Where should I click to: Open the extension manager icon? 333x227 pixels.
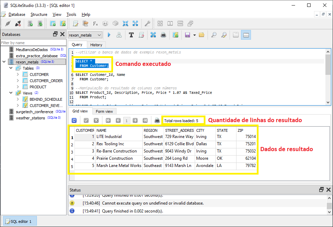(115, 23)
